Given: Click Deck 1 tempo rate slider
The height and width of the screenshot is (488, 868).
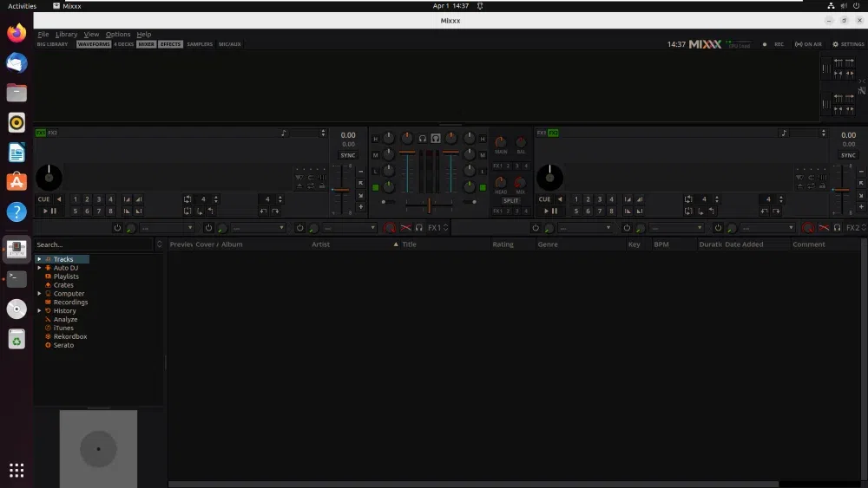Looking at the screenshot, I should pyautogui.click(x=340, y=190).
